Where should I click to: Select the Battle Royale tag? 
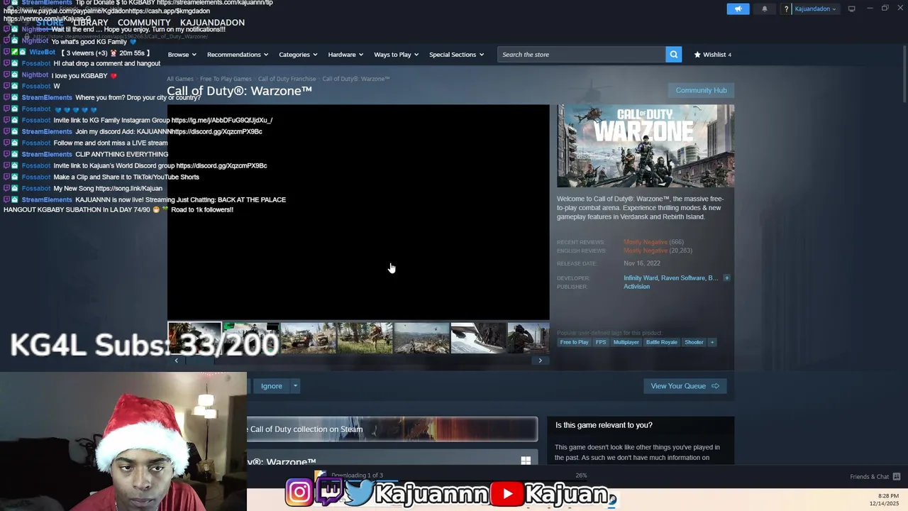click(x=661, y=342)
